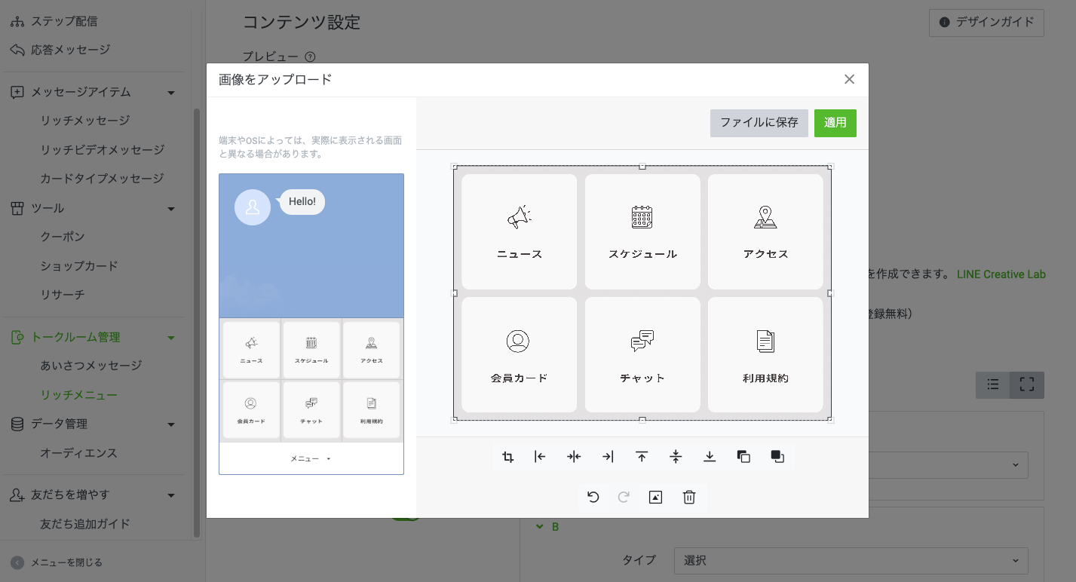
Task: Collapse the 友だちを増やす section arrow
Action: click(x=171, y=495)
